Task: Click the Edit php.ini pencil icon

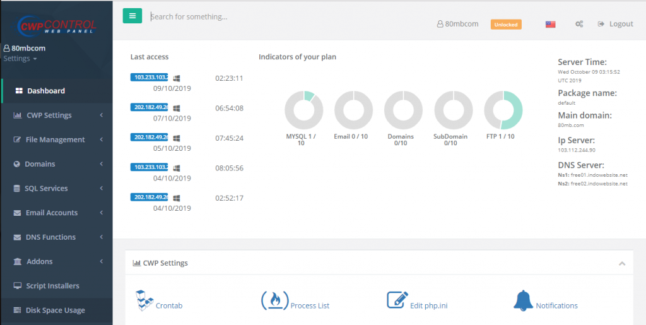Action: pos(397,301)
